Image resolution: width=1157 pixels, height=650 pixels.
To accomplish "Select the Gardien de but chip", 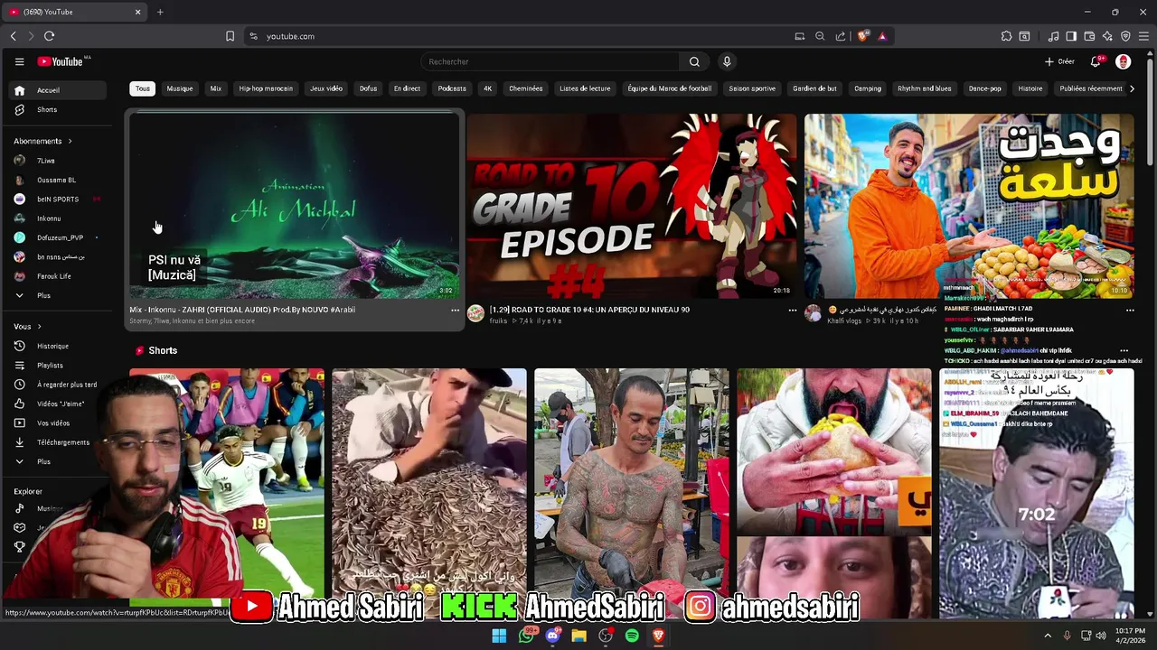I will coord(814,88).
